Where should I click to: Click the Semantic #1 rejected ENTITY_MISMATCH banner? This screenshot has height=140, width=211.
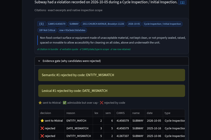click(x=112, y=75)
